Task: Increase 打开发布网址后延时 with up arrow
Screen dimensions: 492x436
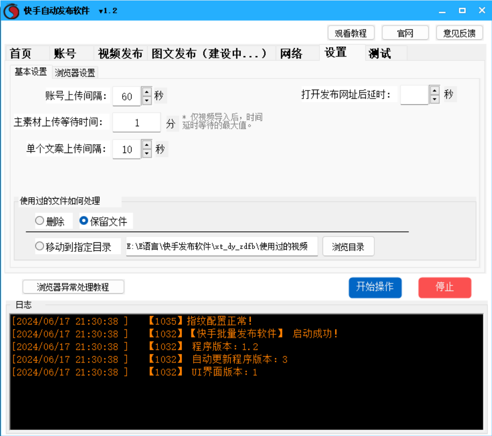Action: tap(434, 91)
